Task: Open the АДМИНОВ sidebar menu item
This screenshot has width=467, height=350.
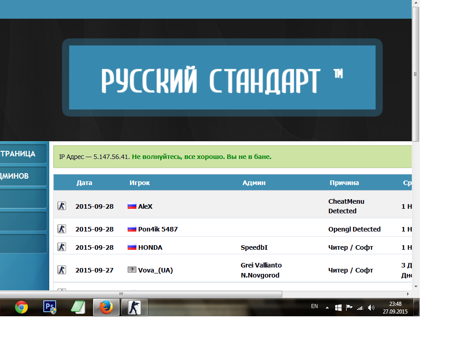Action: click(23, 176)
